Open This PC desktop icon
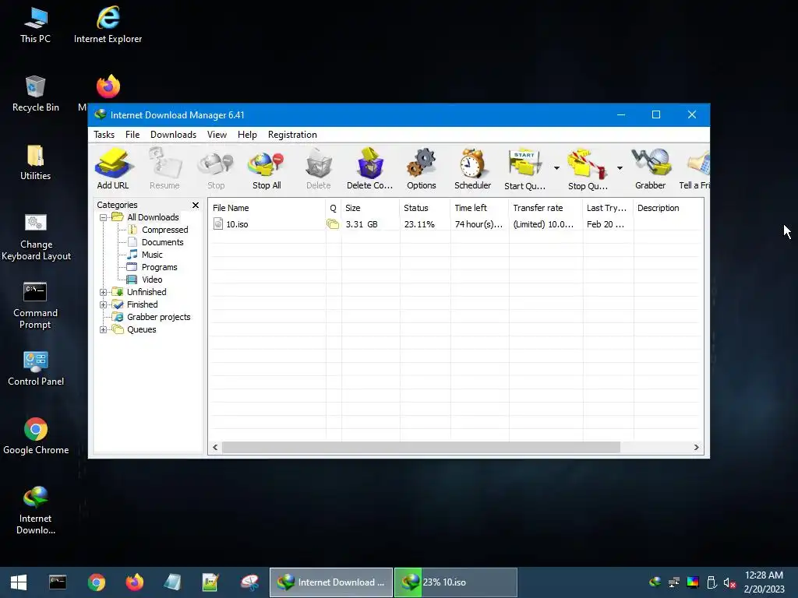 pos(36,26)
